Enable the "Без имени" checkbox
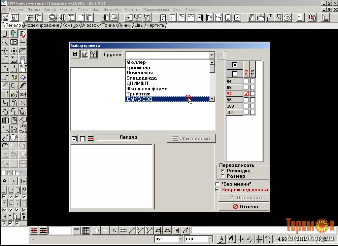This screenshot has width=338, height=246. click(x=217, y=184)
